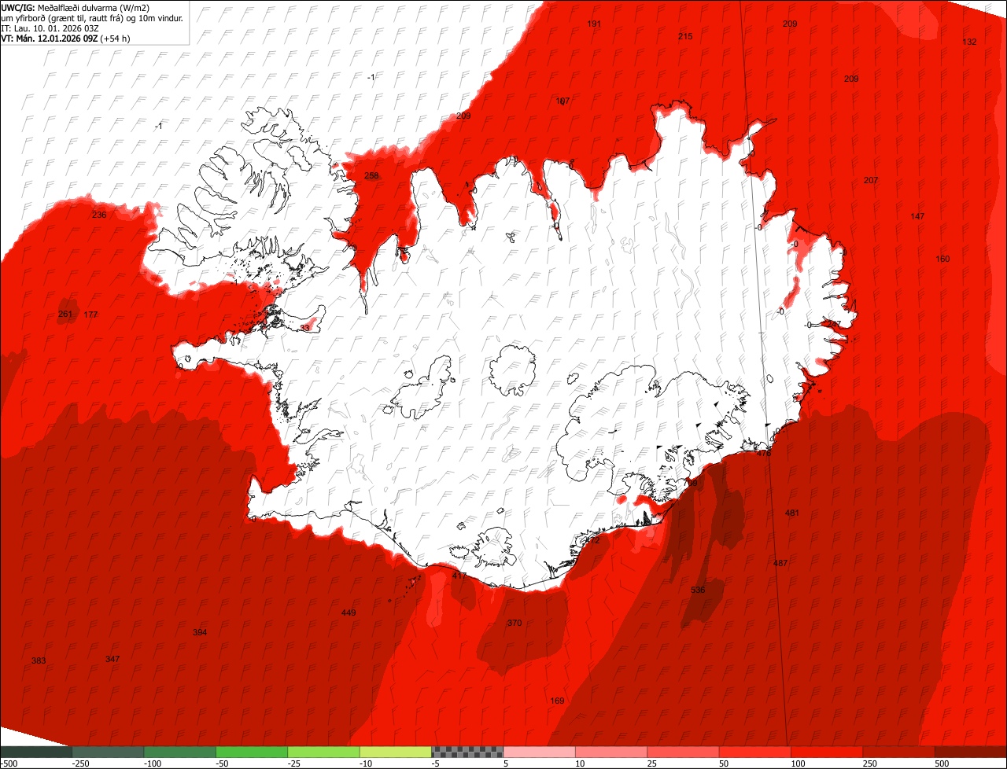Screen dimensions: 1007x769
Task: Click the map value "481"
Action: (792, 513)
